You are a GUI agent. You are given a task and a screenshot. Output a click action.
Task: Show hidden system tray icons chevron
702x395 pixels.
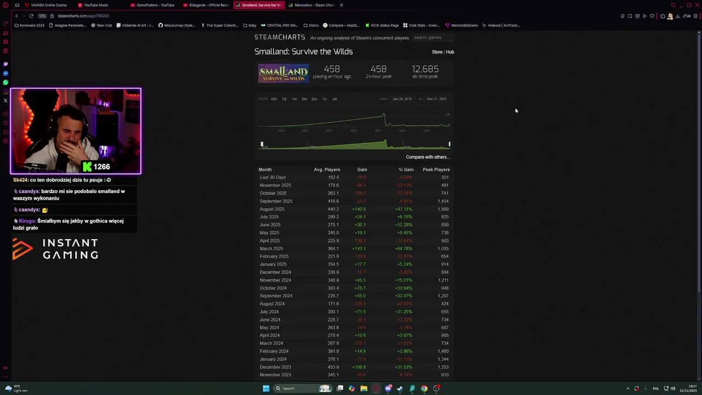tap(628, 388)
